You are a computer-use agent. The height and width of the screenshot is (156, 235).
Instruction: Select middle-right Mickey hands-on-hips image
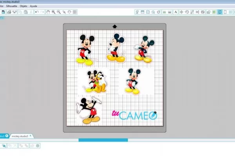(x=133, y=81)
